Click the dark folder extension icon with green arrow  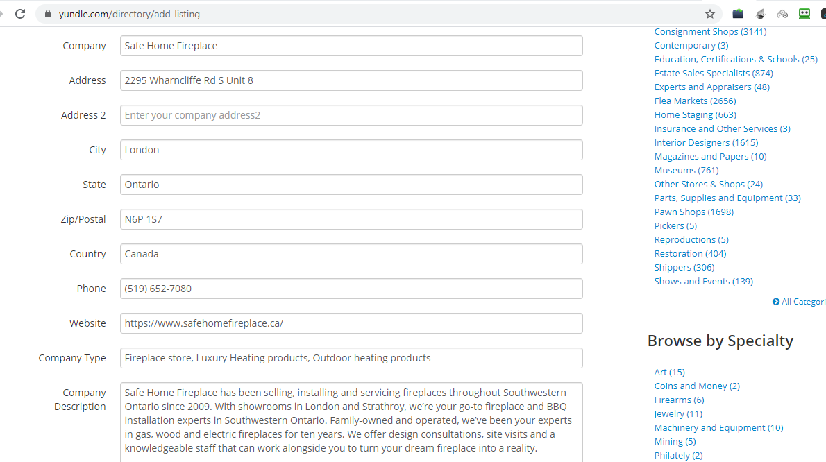pyautogui.click(x=738, y=14)
